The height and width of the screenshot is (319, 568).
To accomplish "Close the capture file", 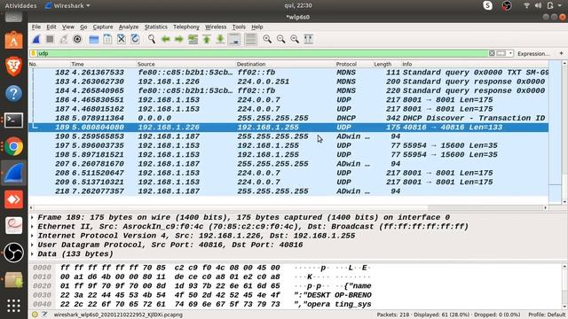I will [x=121, y=39].
